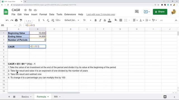Toggle italic formatting
This screenshot has height=100, width=179.
tap(100, 20)
